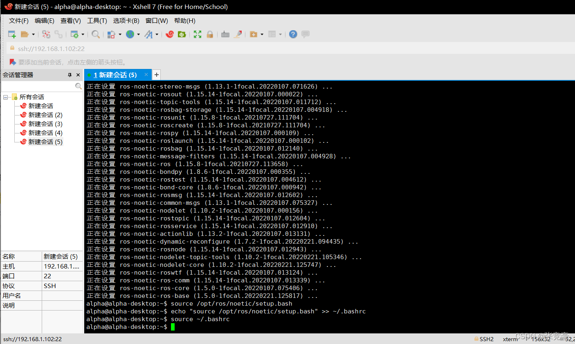
Task: Open the color scheme dropdown arrow
Action: click(x=120, y=34)
